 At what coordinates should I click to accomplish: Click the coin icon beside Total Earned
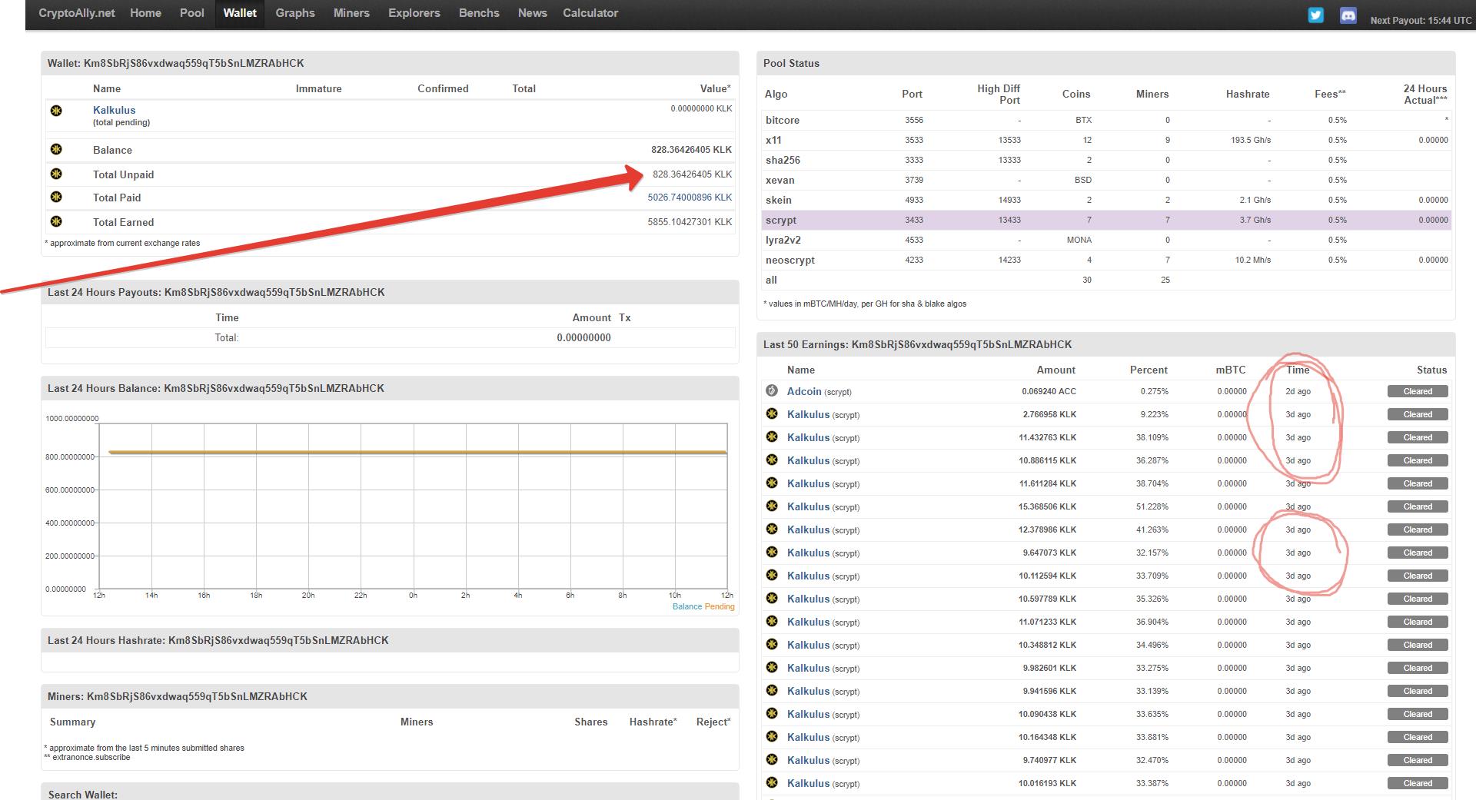56,221
